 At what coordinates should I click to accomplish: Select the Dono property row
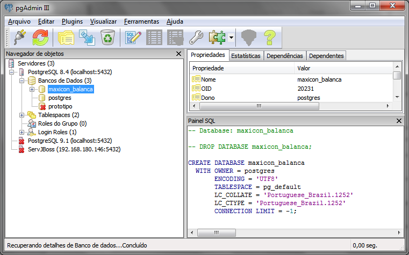point(291,98)
